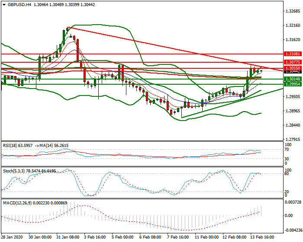Screen dimensions: 303x242
Task: Select the 13 Feb 16:00 time axis label
Action: click(262, 237)
